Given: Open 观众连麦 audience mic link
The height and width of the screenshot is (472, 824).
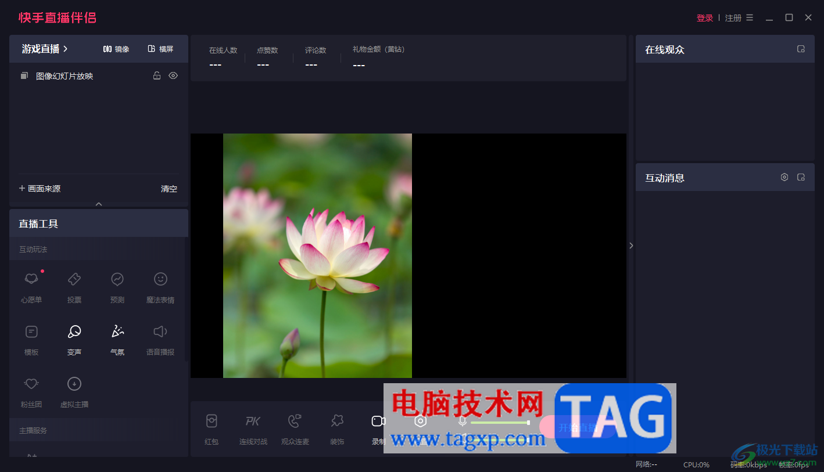Looking at the screenshot, I should tap(295, 429).
